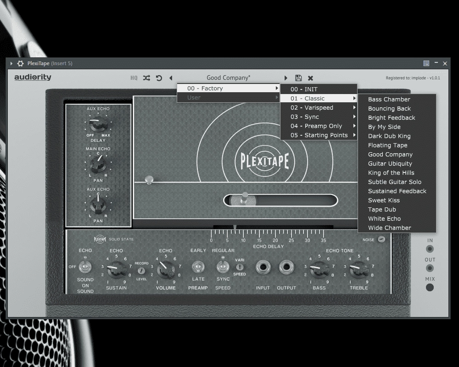The image size is (459, 367).
Task: Click the small Record Level knob
Action: click(141, 271)
